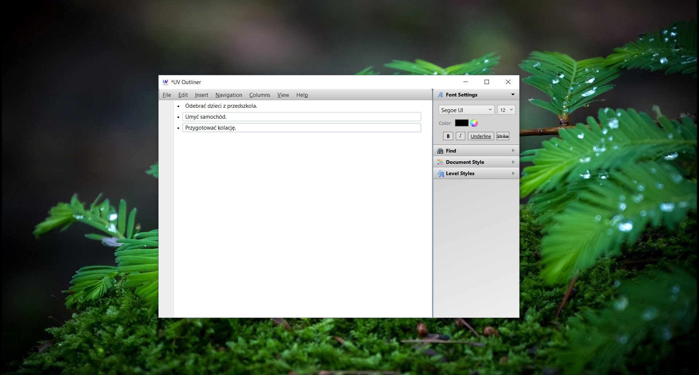The height and width of the screenshot is (375, 699).
Task: Apply Strike formatting
Action: (503, 136)
